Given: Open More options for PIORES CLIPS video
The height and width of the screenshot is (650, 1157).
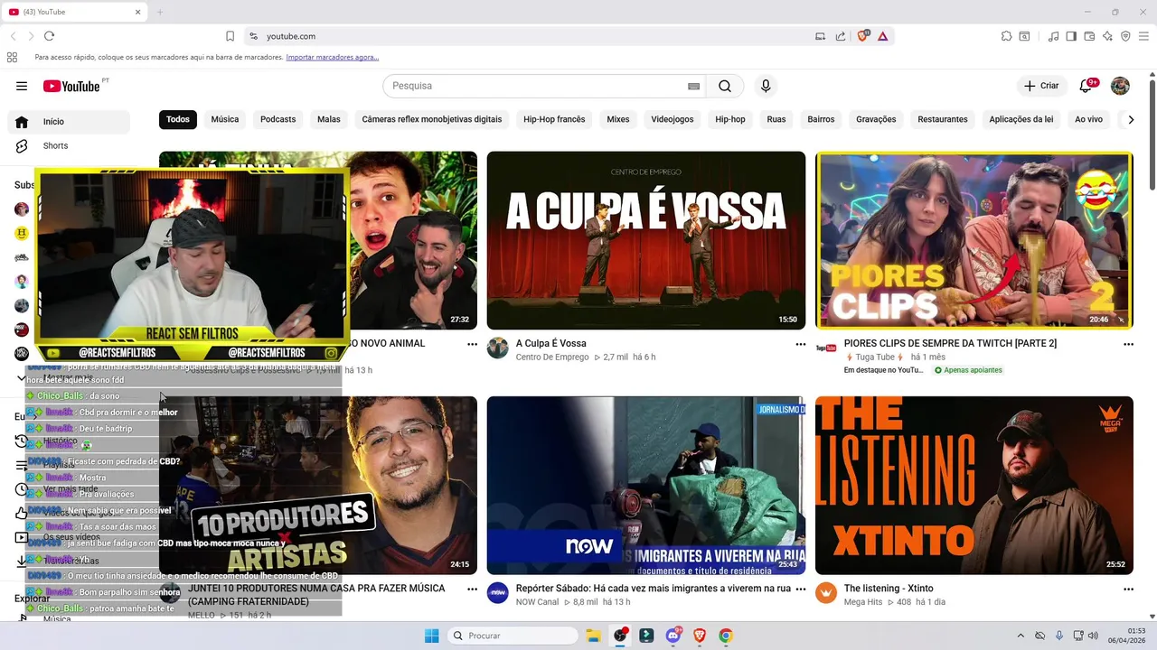Looking at the screenshot, I should click(x=1128, y=344).
